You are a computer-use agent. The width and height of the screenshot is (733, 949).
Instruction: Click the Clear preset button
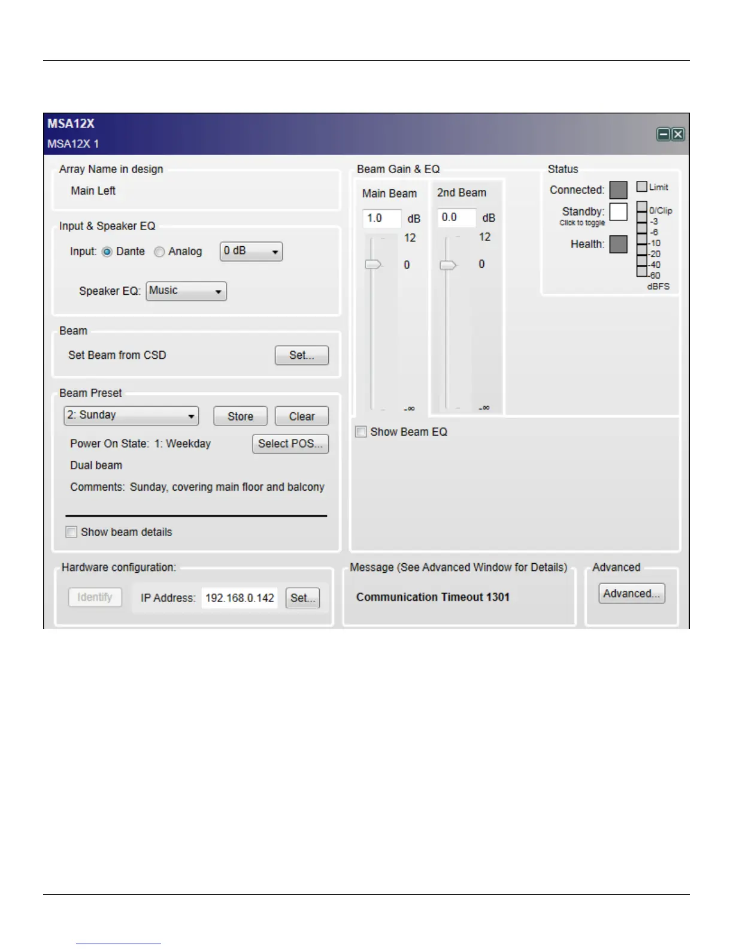(302, 416)
